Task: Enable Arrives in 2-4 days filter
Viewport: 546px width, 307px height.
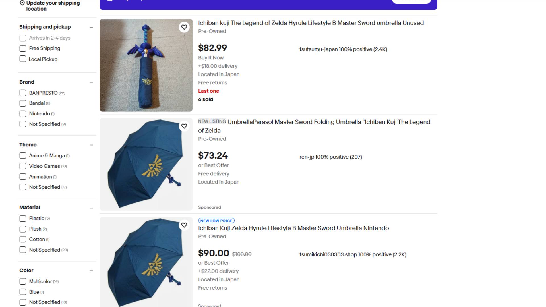Action: (23, 38)
